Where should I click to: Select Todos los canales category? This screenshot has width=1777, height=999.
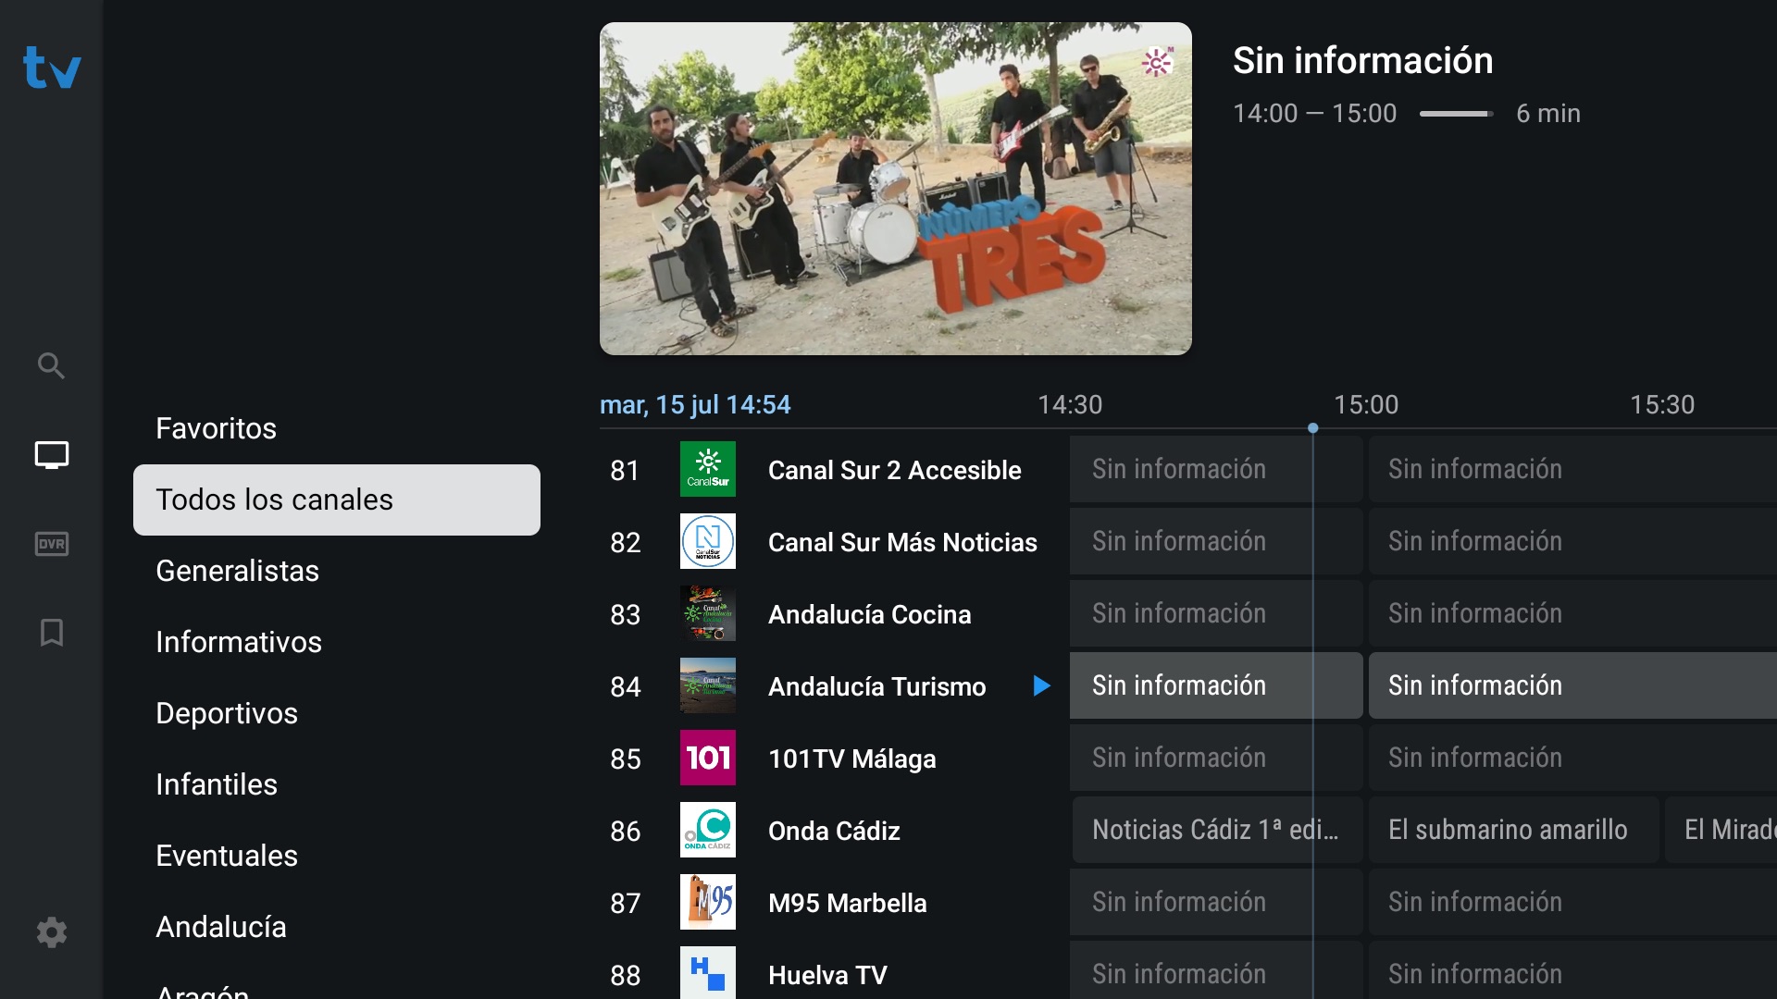[337, 499]
